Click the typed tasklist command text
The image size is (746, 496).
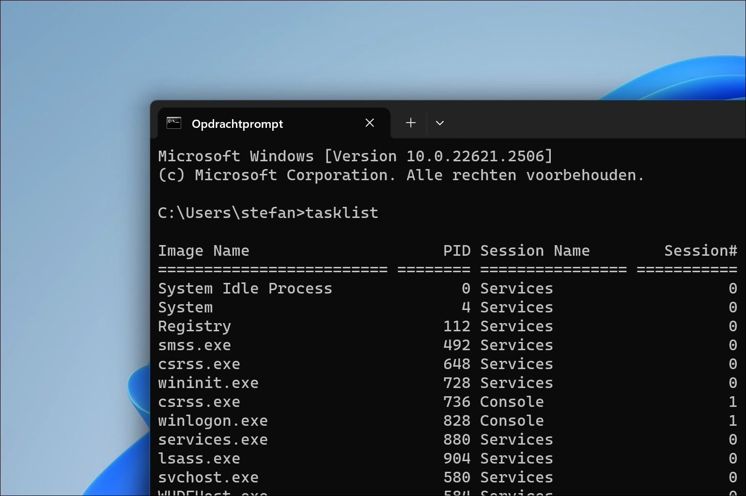342,213
